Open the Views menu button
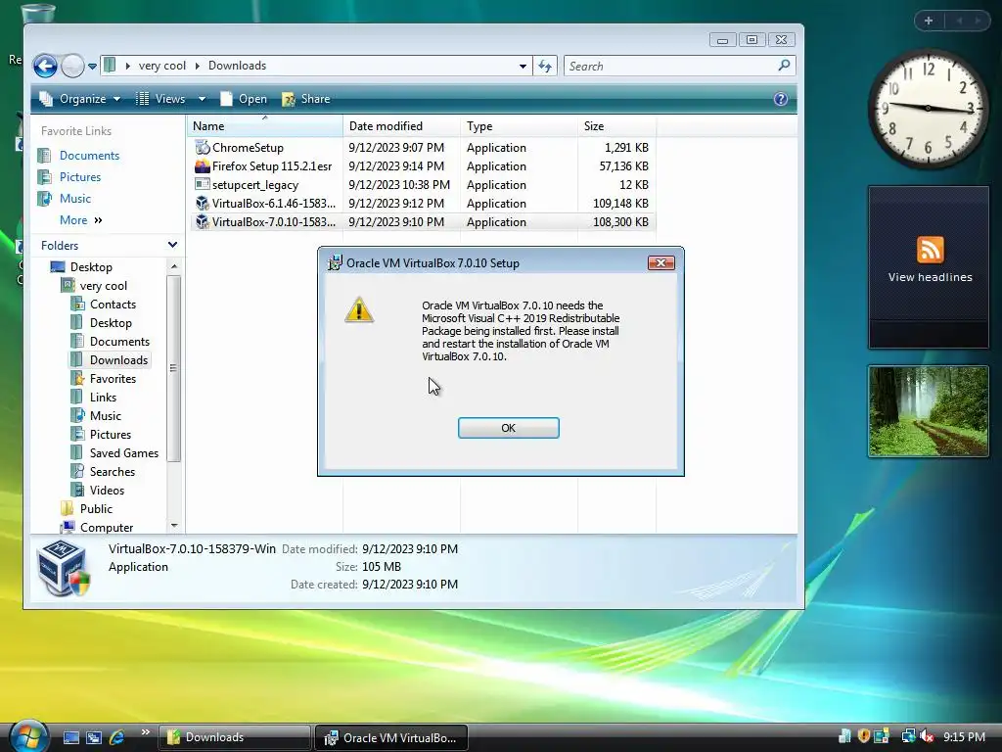This screenshot has width=1002, height=752. pos(161,99)
